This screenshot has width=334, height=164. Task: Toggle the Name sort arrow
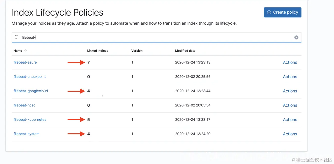(25, 51)
